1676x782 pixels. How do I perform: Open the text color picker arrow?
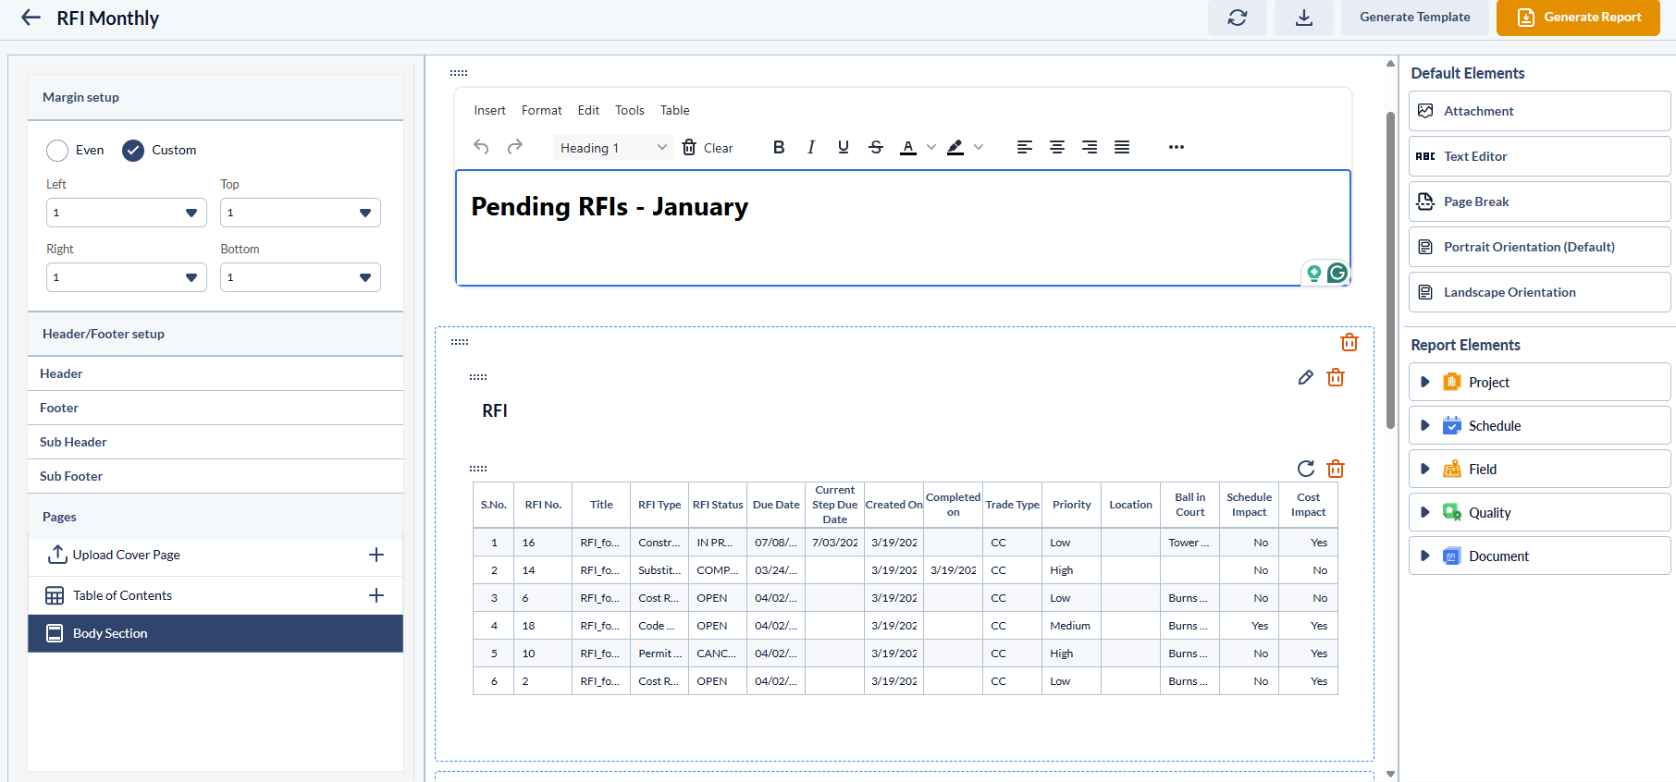pos(931,147)
